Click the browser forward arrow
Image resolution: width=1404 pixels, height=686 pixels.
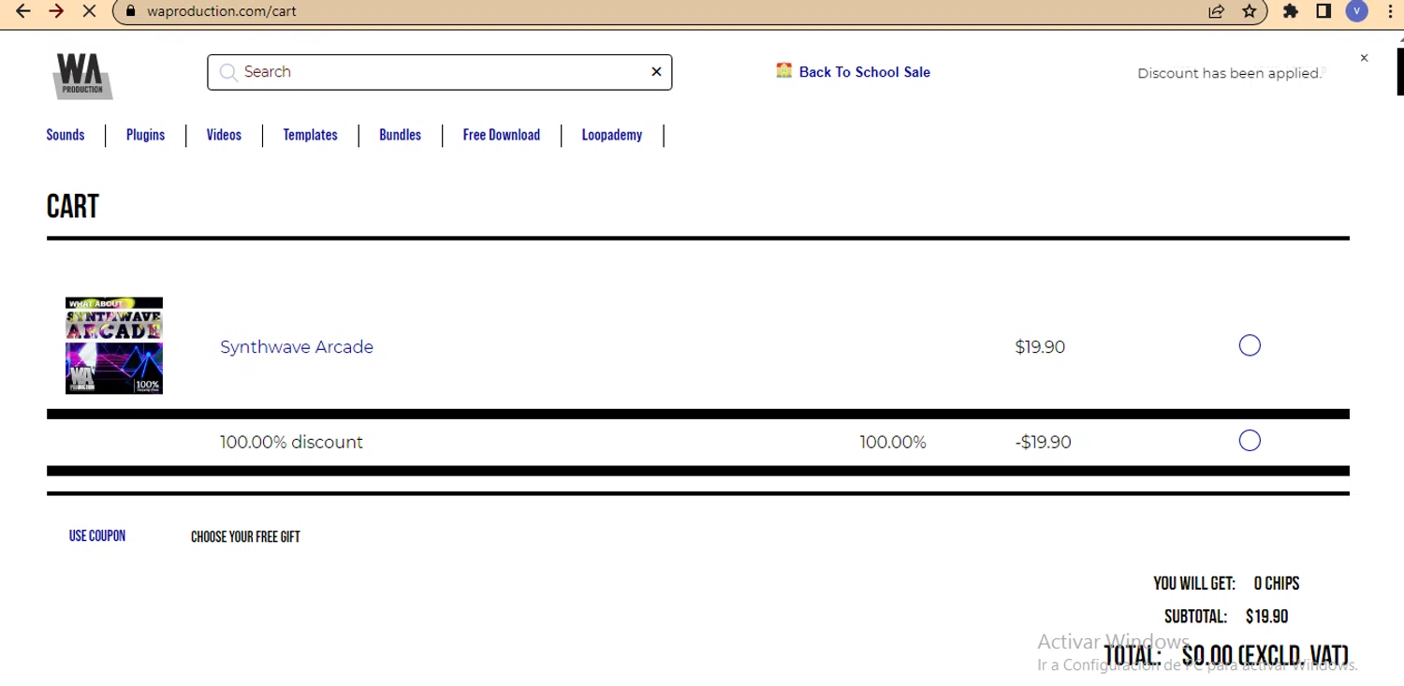(x=56, y=11)
